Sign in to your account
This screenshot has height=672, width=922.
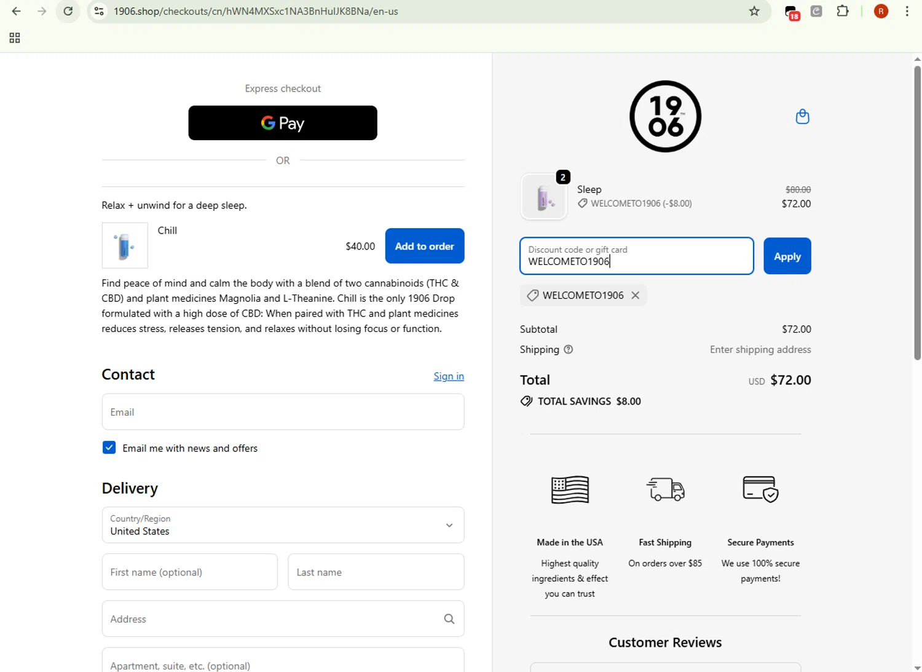pyautogui.click(x=449, y=376)
